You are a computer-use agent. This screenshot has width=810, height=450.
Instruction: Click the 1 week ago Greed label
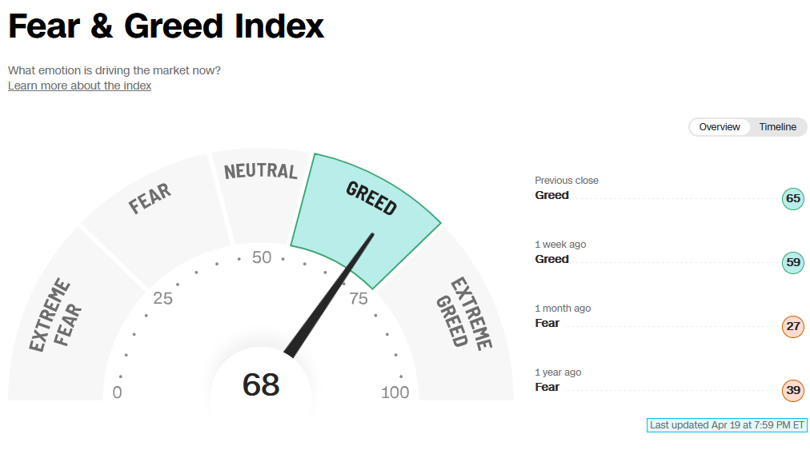coord(551,260)
